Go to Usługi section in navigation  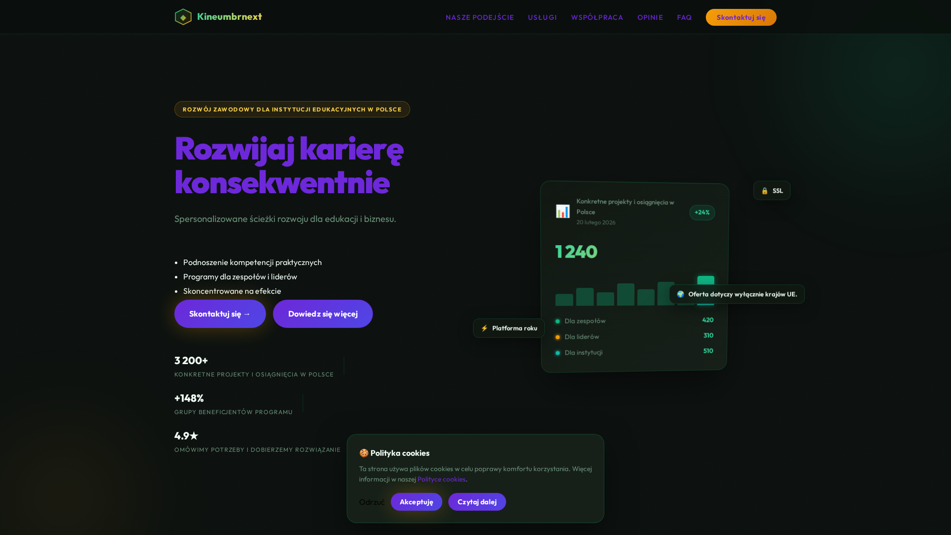pos(542,17)
